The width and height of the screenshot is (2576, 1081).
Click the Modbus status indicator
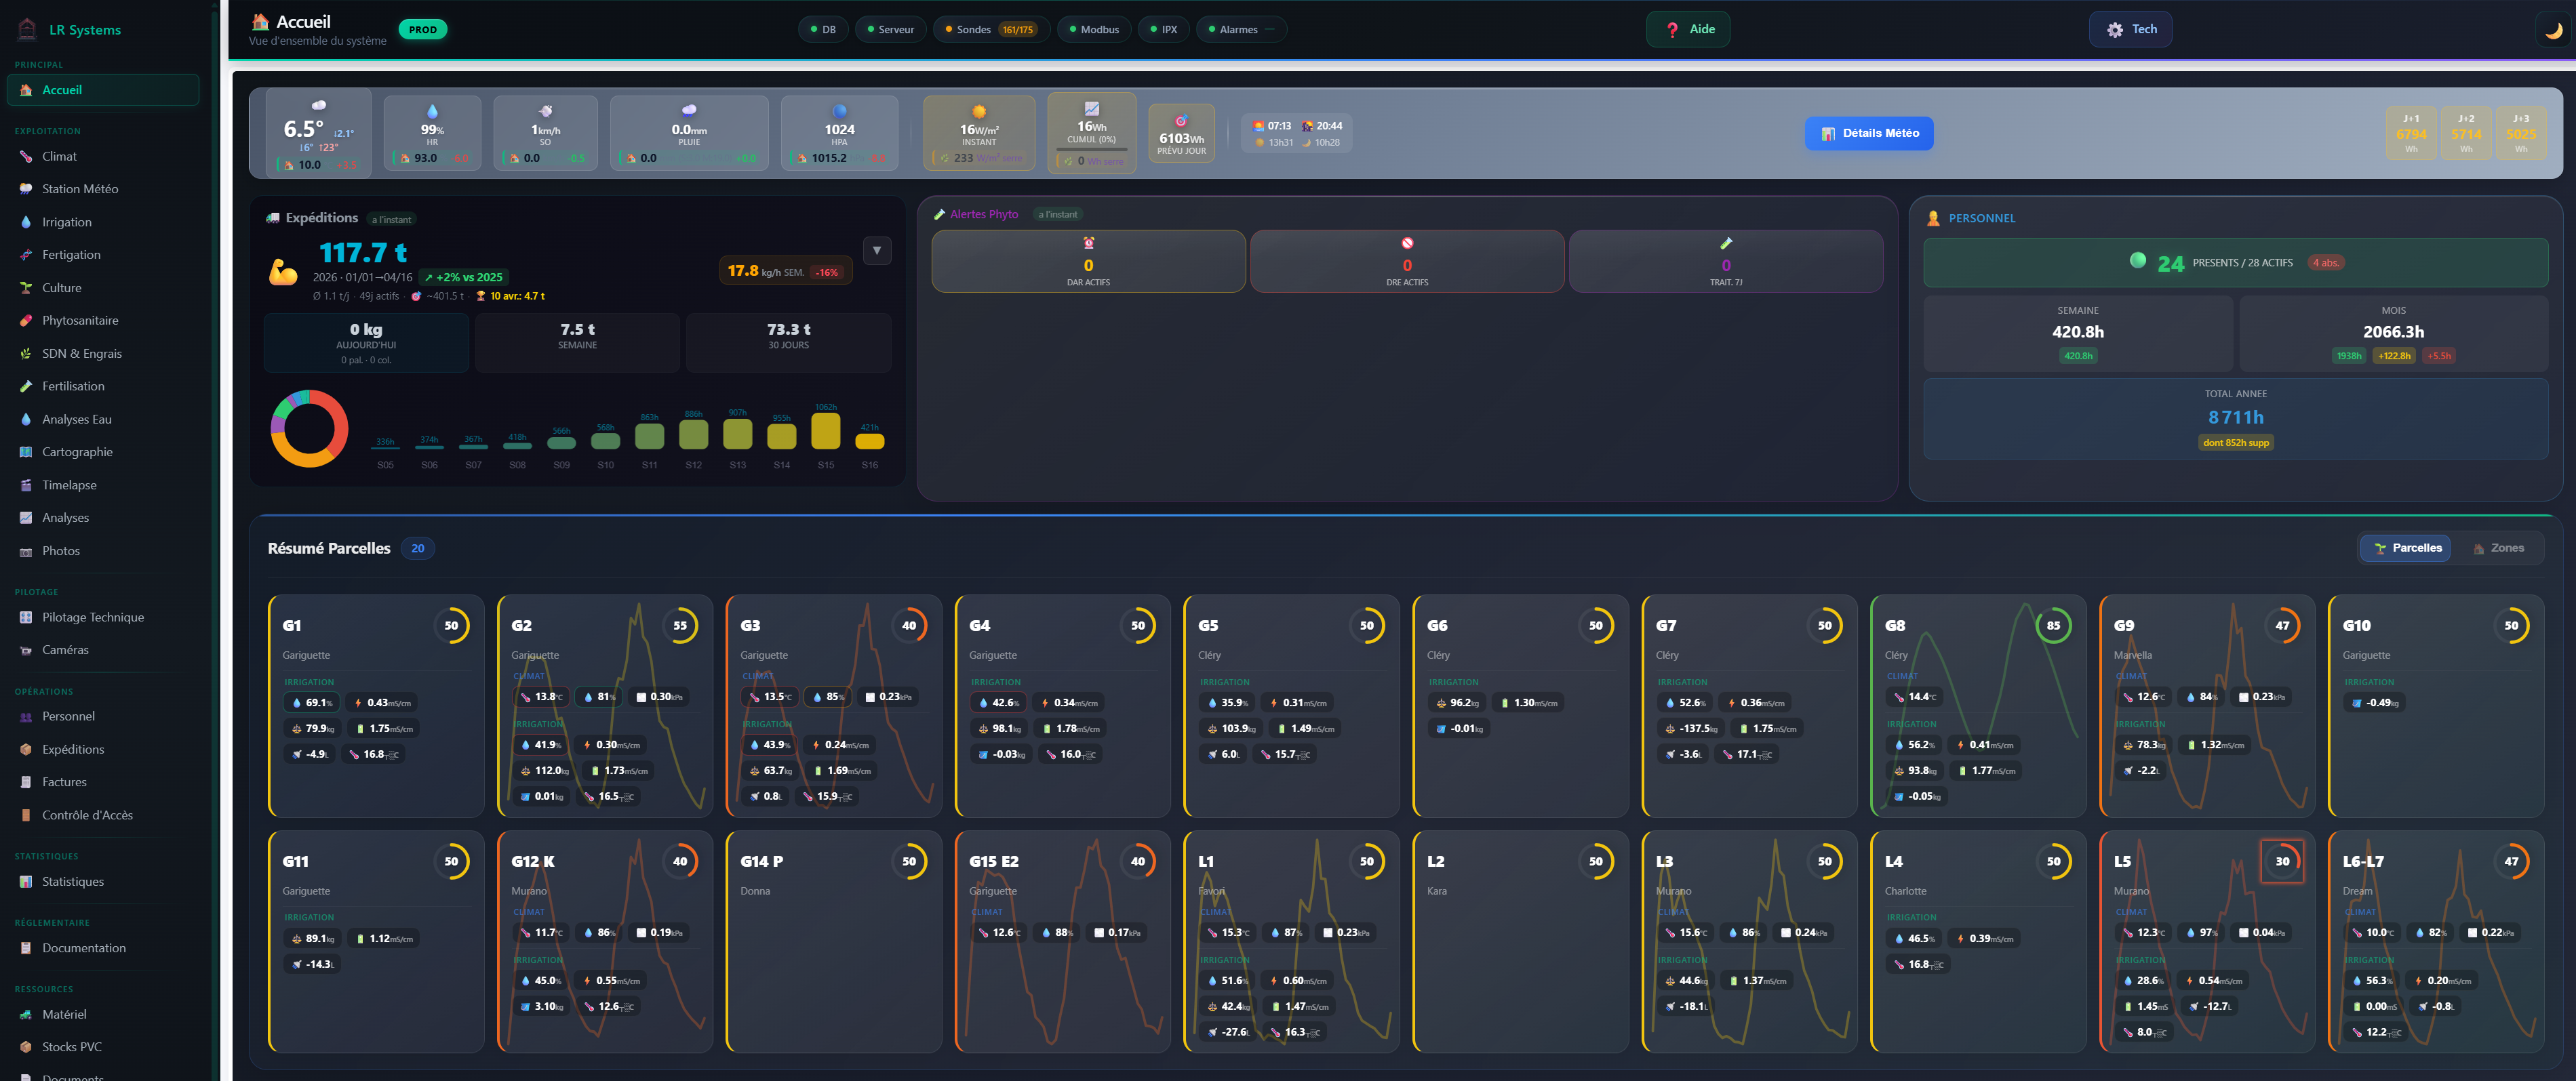1093,29
